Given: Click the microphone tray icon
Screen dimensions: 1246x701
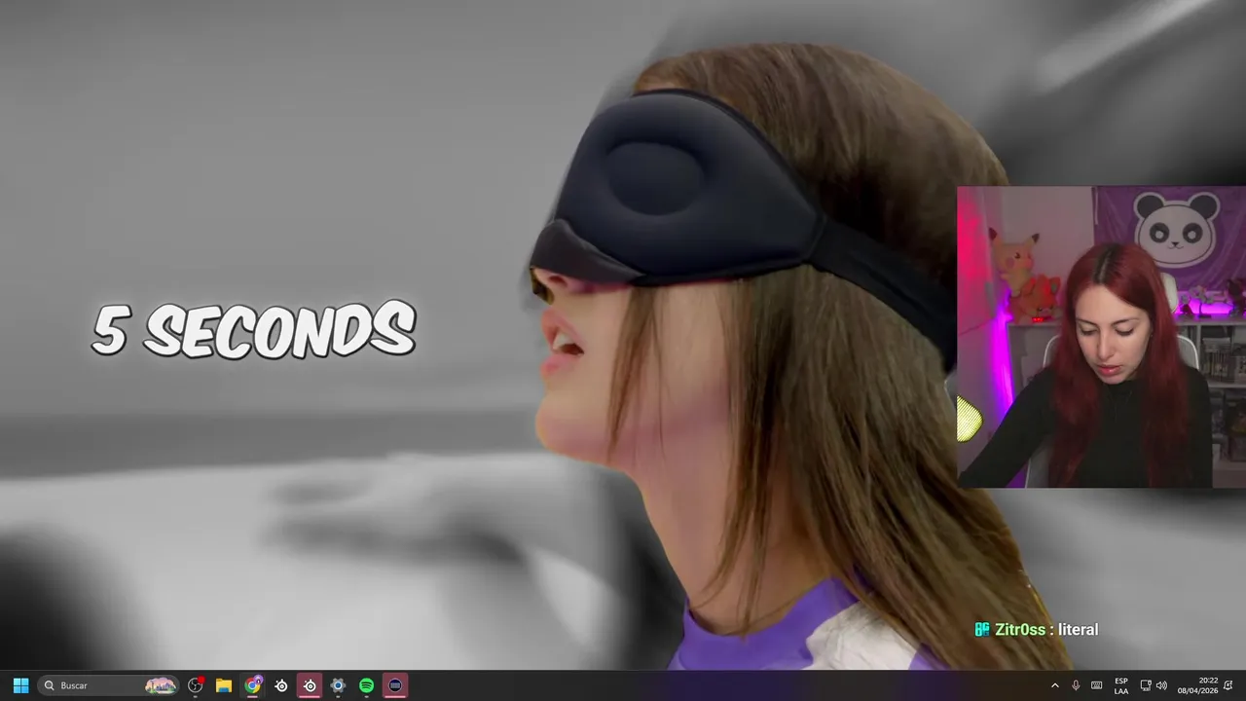Looking at the screenshot, I should [x=1076, y=685].
